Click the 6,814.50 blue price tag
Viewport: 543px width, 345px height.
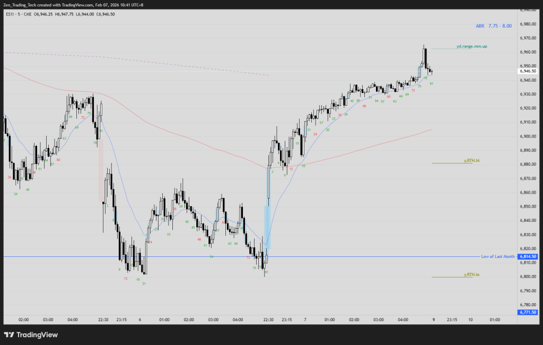(528, 257)
